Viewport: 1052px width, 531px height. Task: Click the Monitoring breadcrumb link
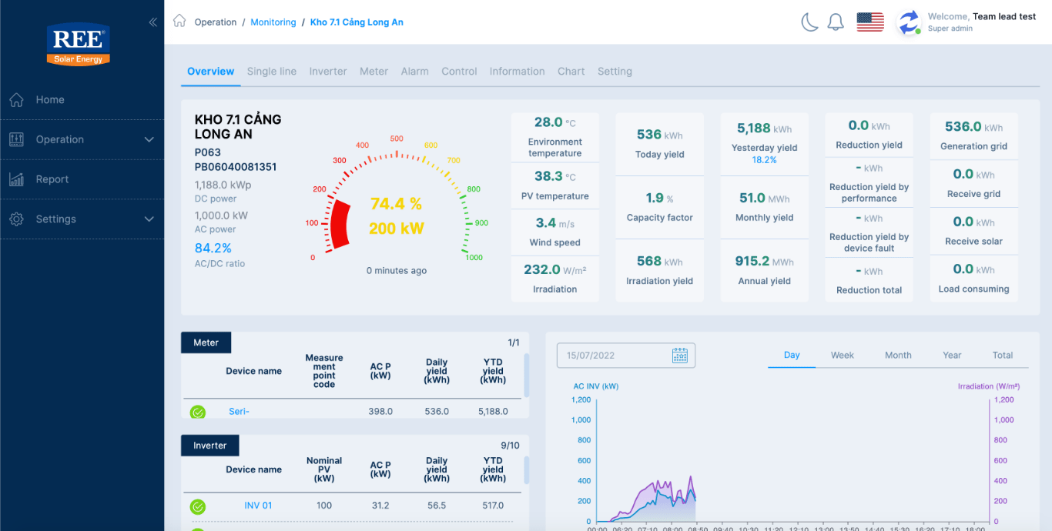coord(273,22)
